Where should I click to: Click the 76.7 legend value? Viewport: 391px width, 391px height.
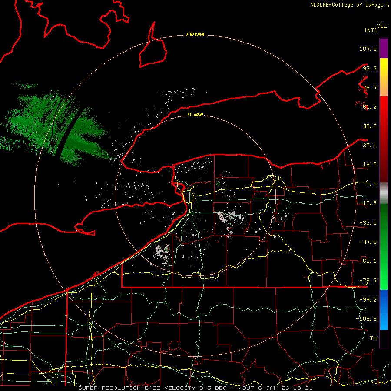(370, 87)
